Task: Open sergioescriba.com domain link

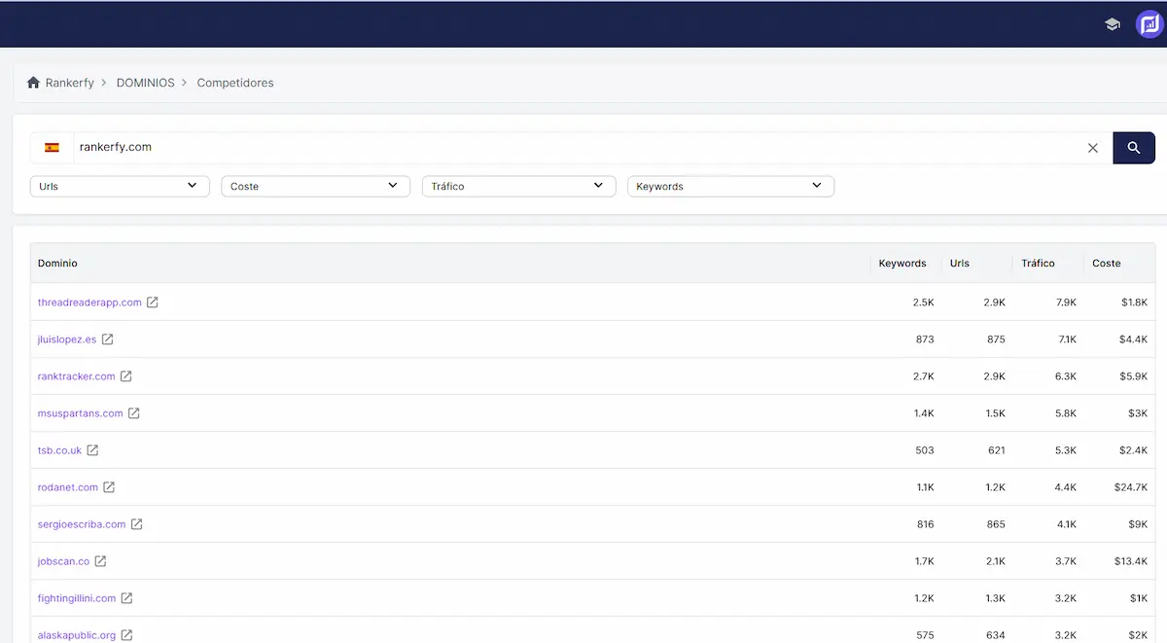Action: [x=82, y=524]
